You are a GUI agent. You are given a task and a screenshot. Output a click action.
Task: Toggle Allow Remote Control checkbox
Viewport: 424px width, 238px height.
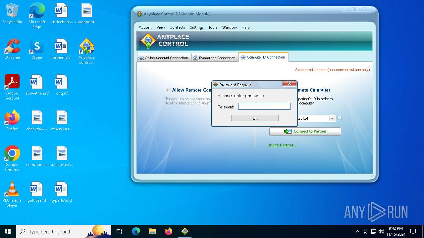[x=169, y=90]
